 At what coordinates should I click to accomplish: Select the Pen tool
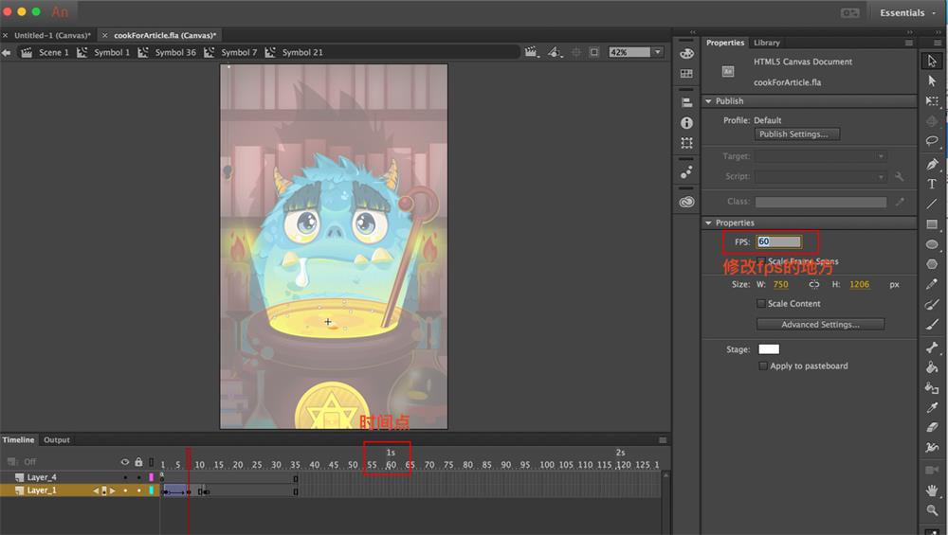tap(932, 164)
